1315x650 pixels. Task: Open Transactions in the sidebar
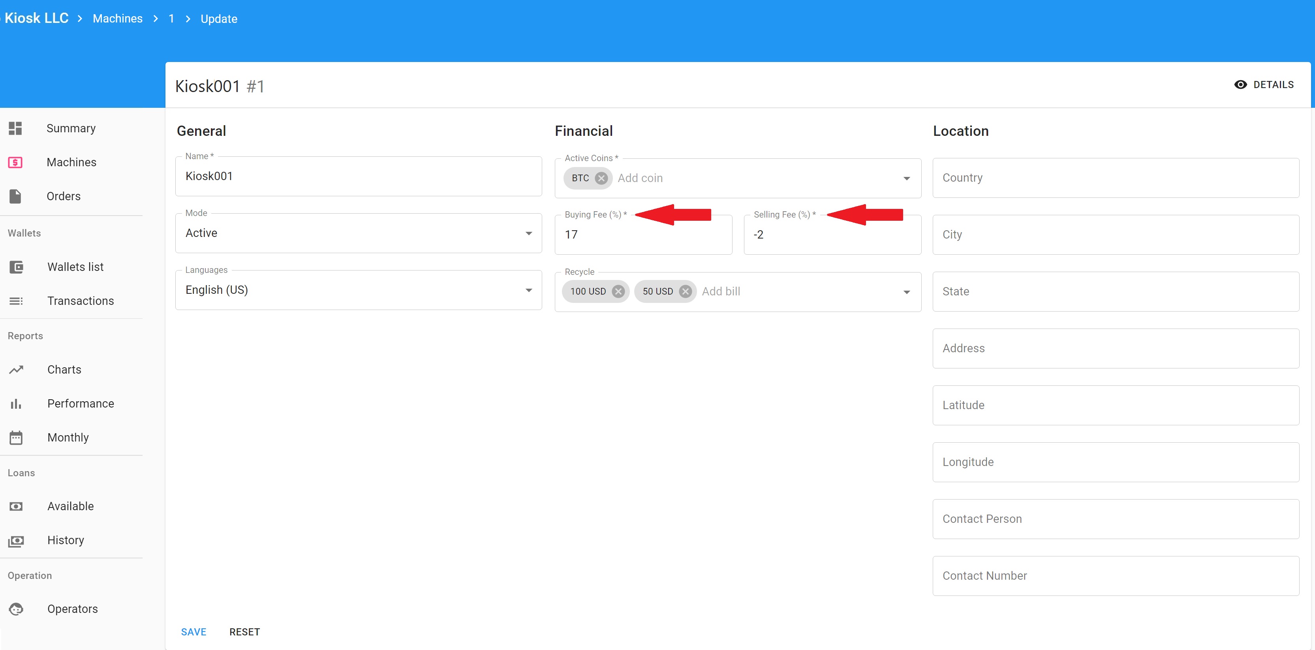click(x=81, y=301)
